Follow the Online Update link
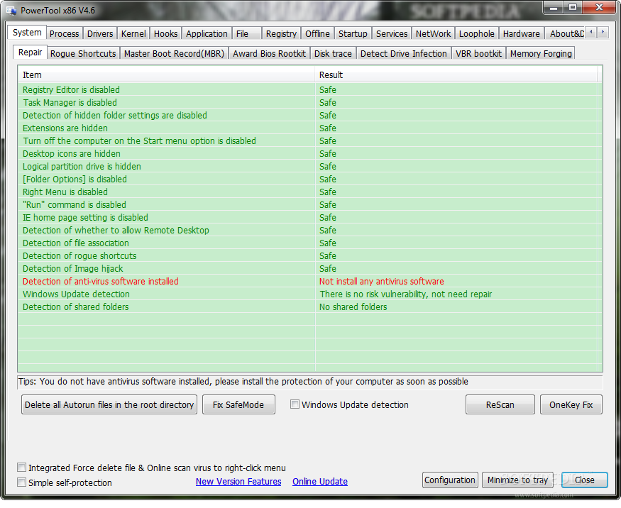Viewport: 621px width, 508px height. [320, 482]
